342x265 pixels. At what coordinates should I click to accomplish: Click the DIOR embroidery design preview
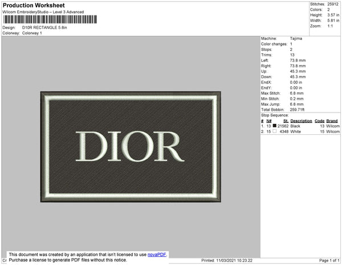pyautogui.click(x=131, y=147)
